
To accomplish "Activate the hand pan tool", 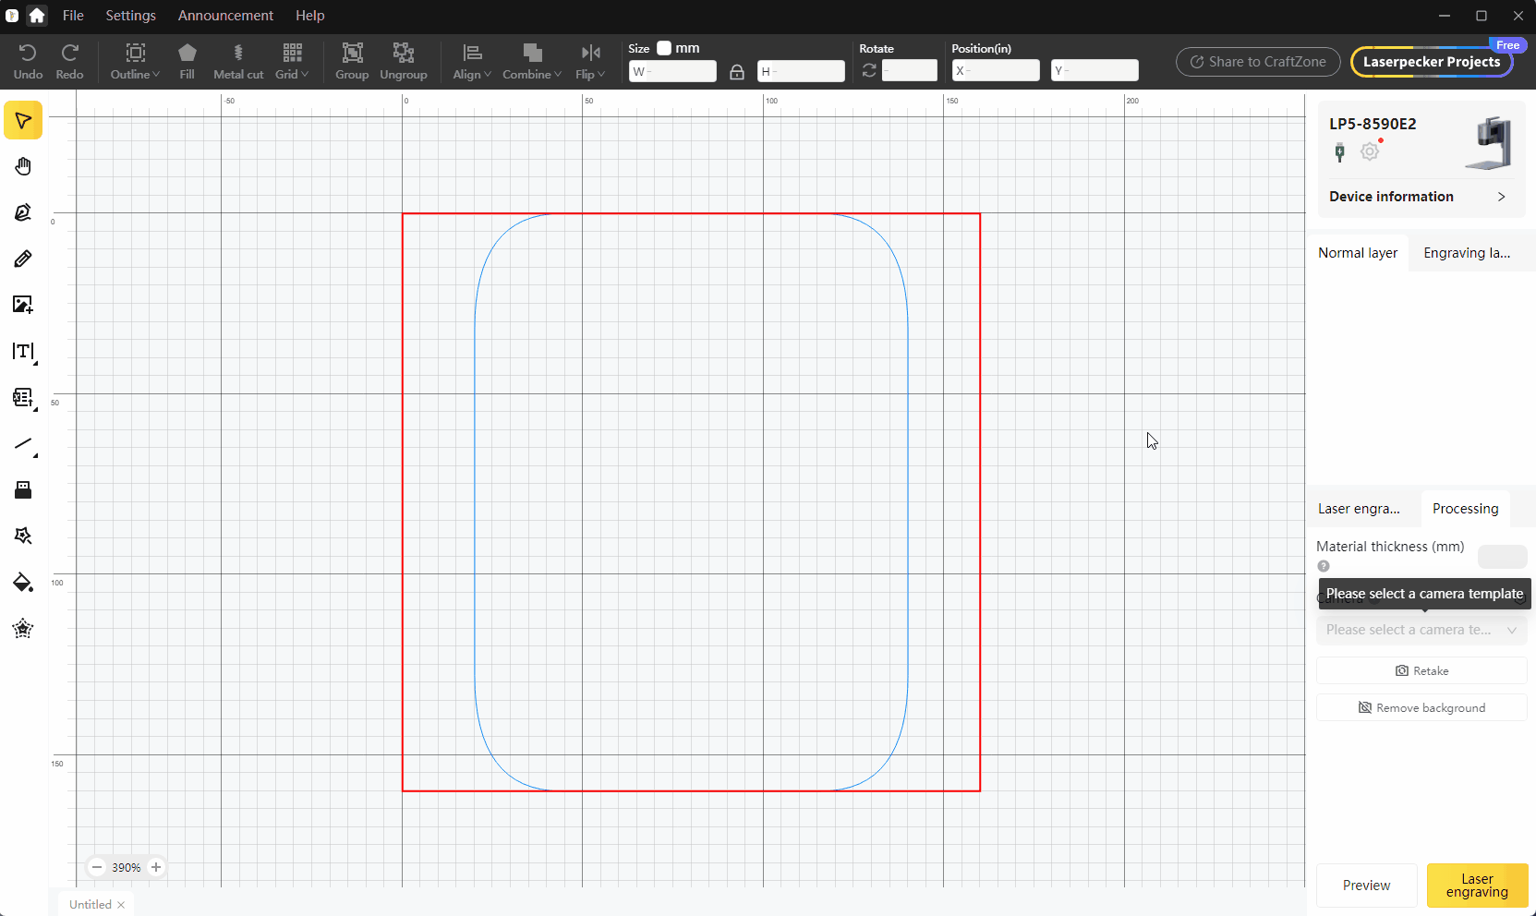I will (23, 166).
